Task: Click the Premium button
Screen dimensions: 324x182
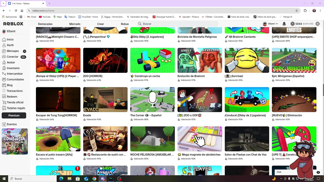Action: click(14, 116)
